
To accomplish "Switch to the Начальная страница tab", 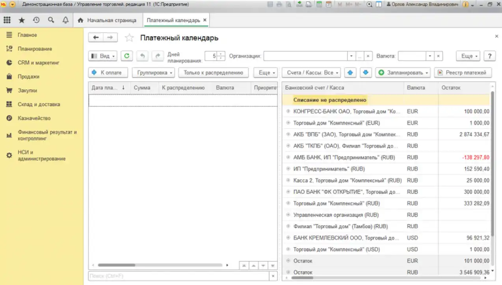I will tap(108, 20).
